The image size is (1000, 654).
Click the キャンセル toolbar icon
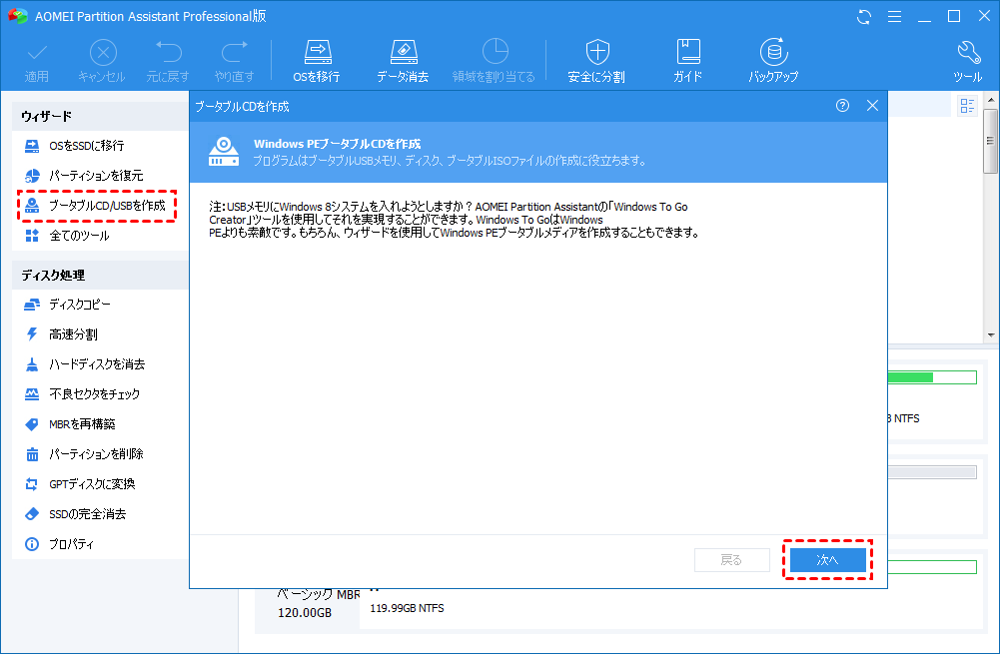click(102, 61)
